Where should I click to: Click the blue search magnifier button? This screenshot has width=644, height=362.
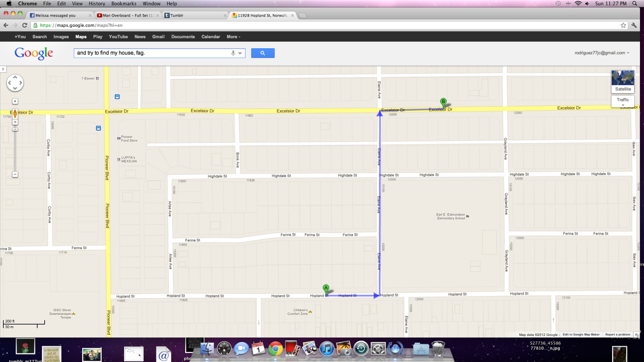tap(263, 53)
